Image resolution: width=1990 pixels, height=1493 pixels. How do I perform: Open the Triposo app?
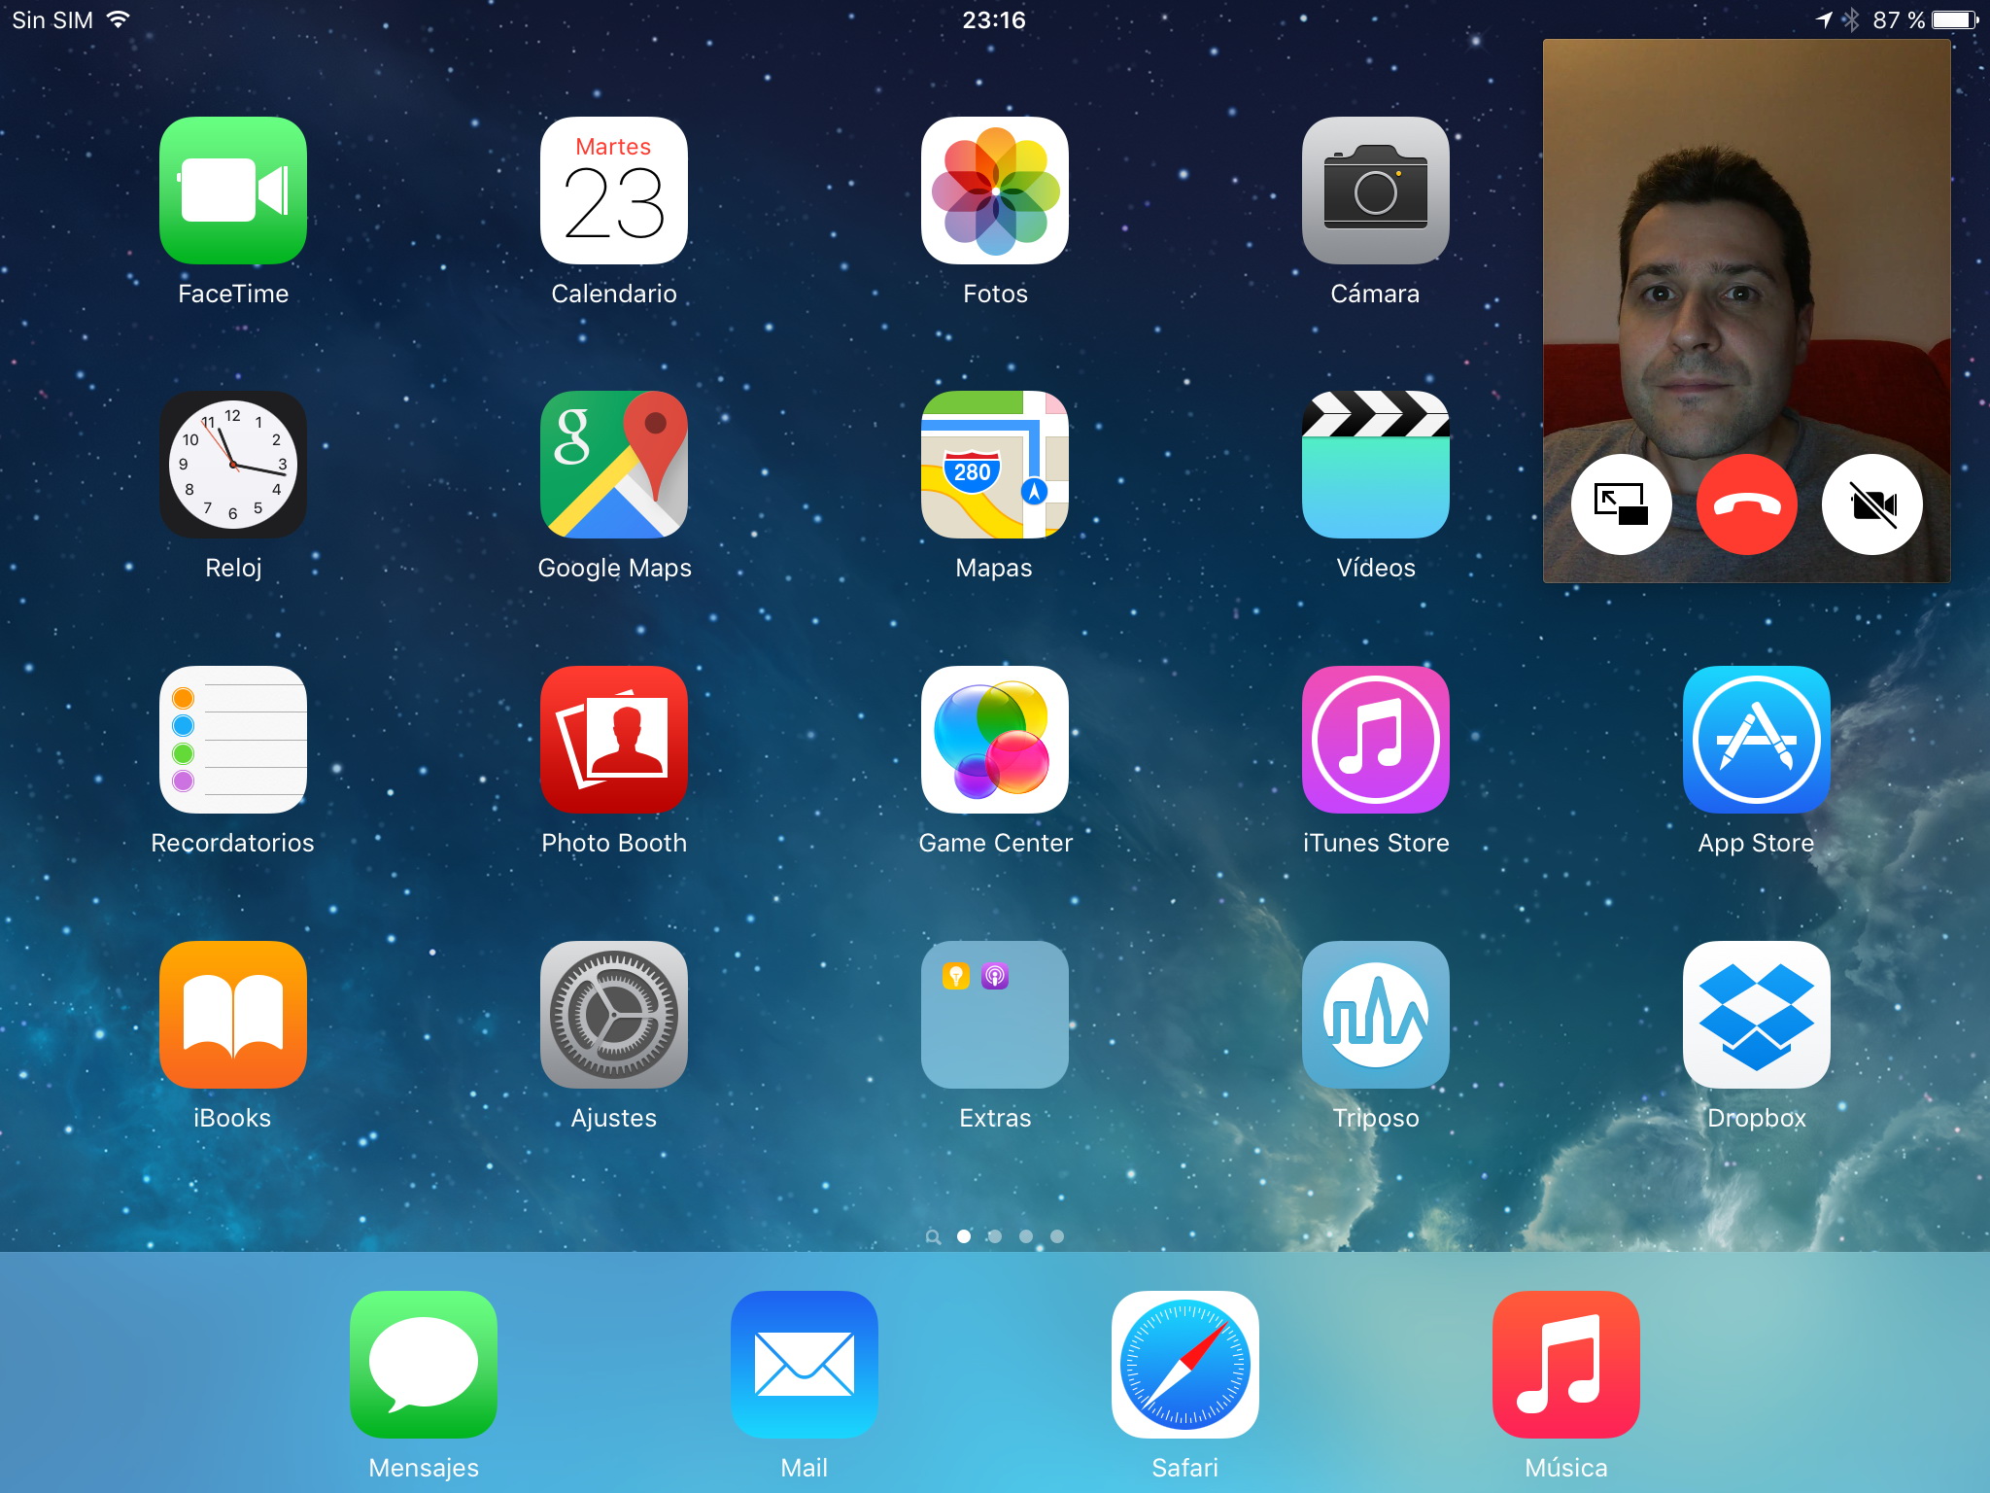1375,1015
